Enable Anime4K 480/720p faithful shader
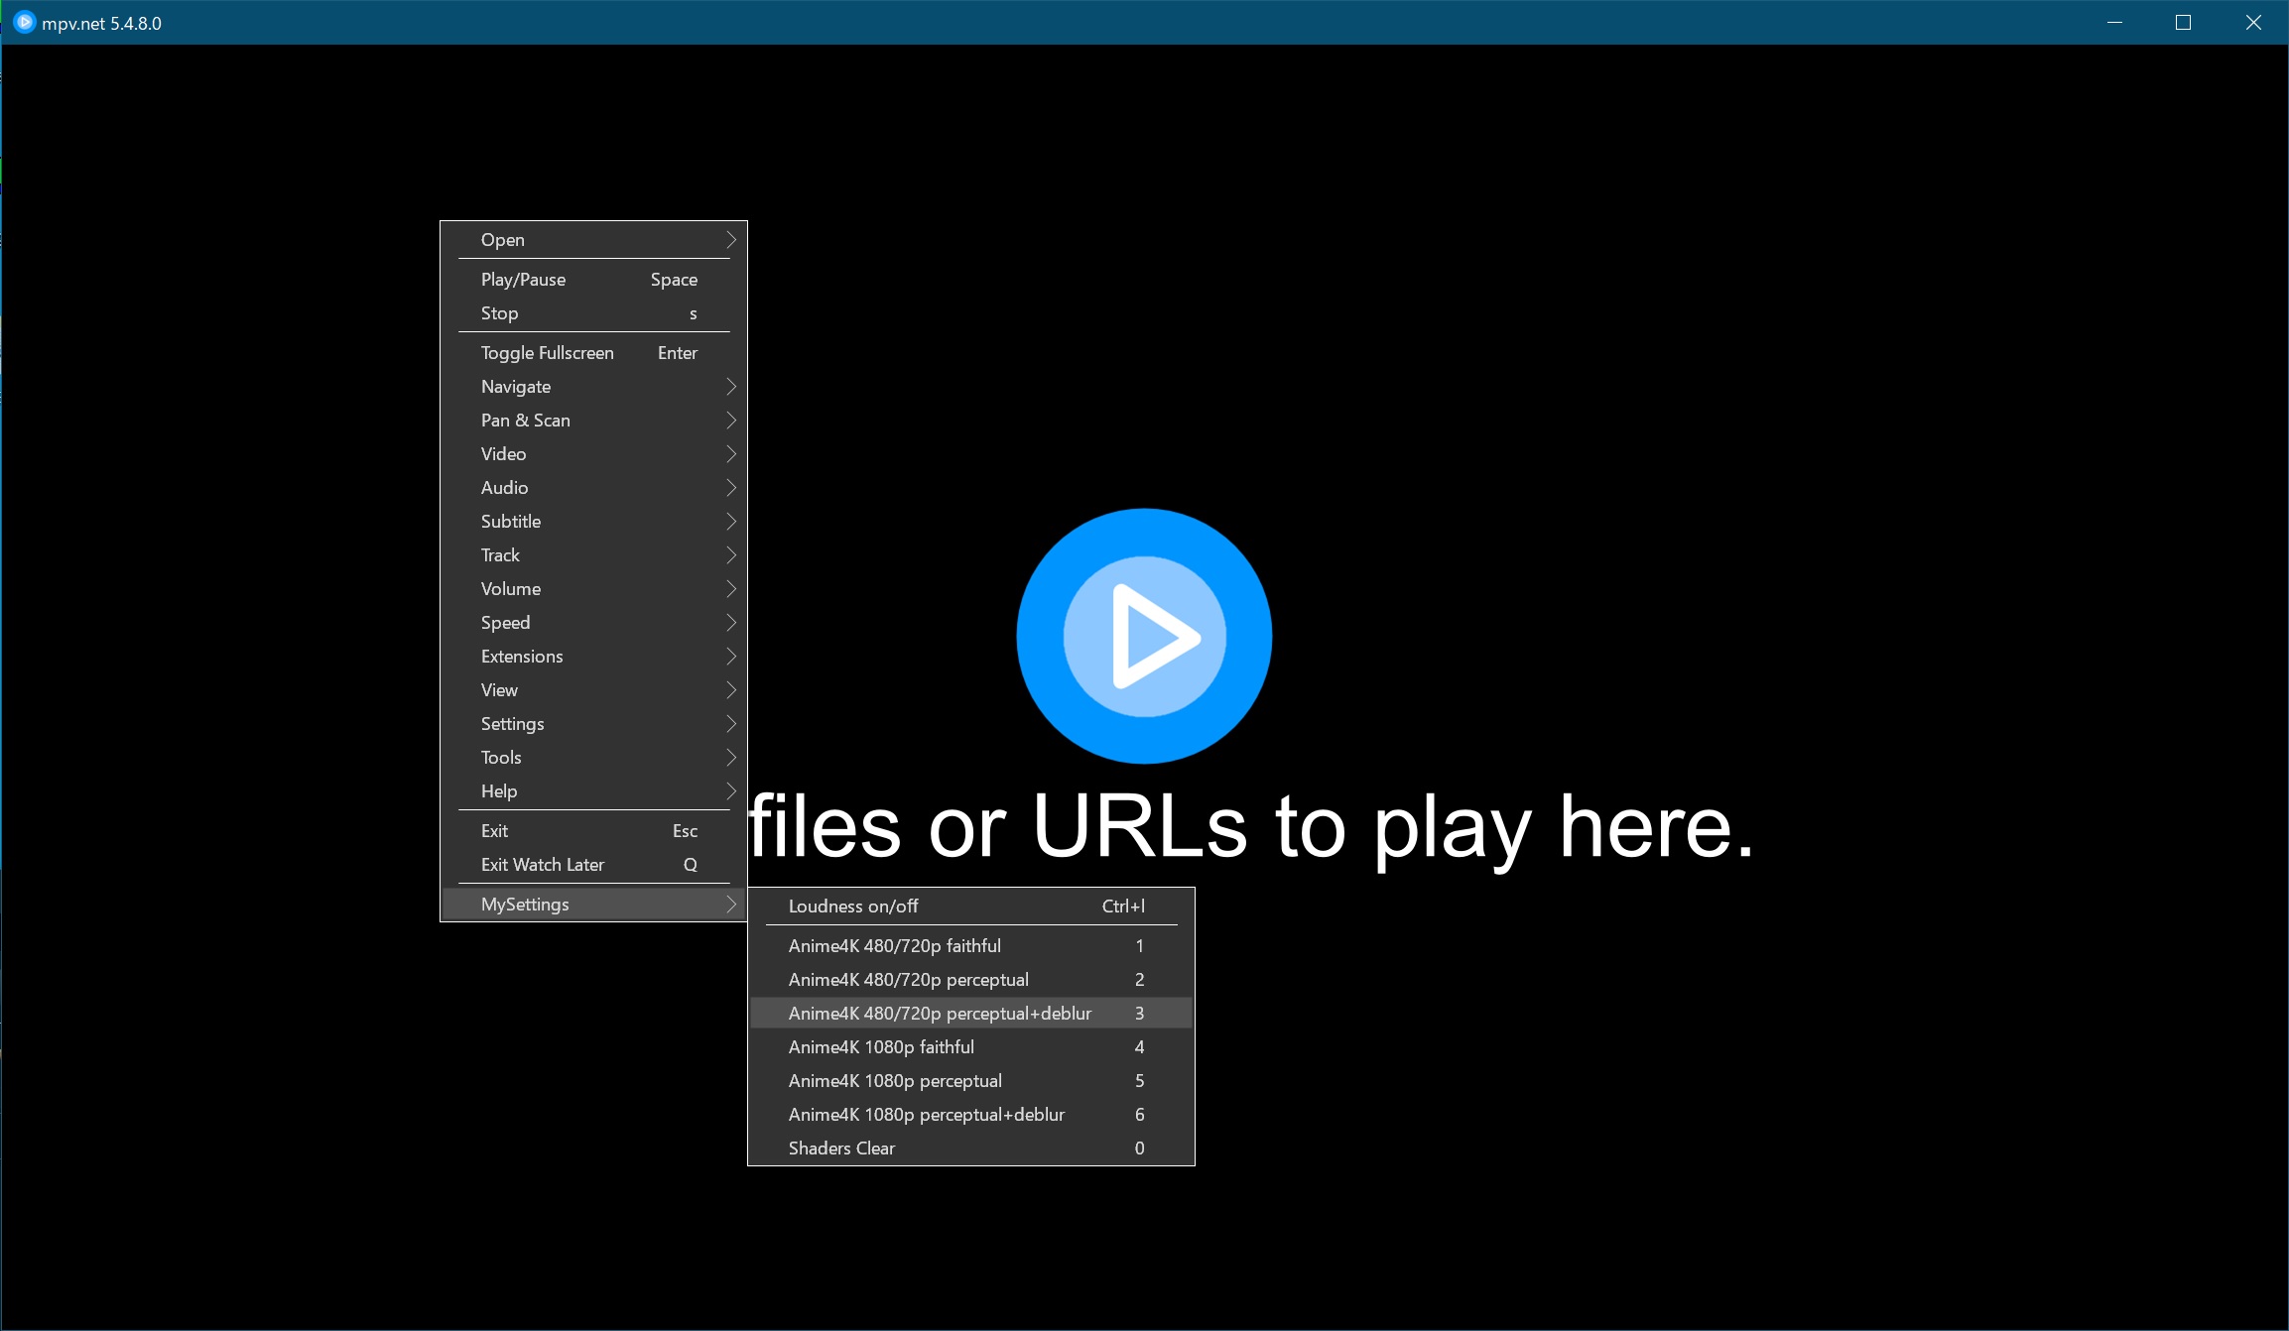This screenshot has width=2289, height=1331. [x=895, y=945]
